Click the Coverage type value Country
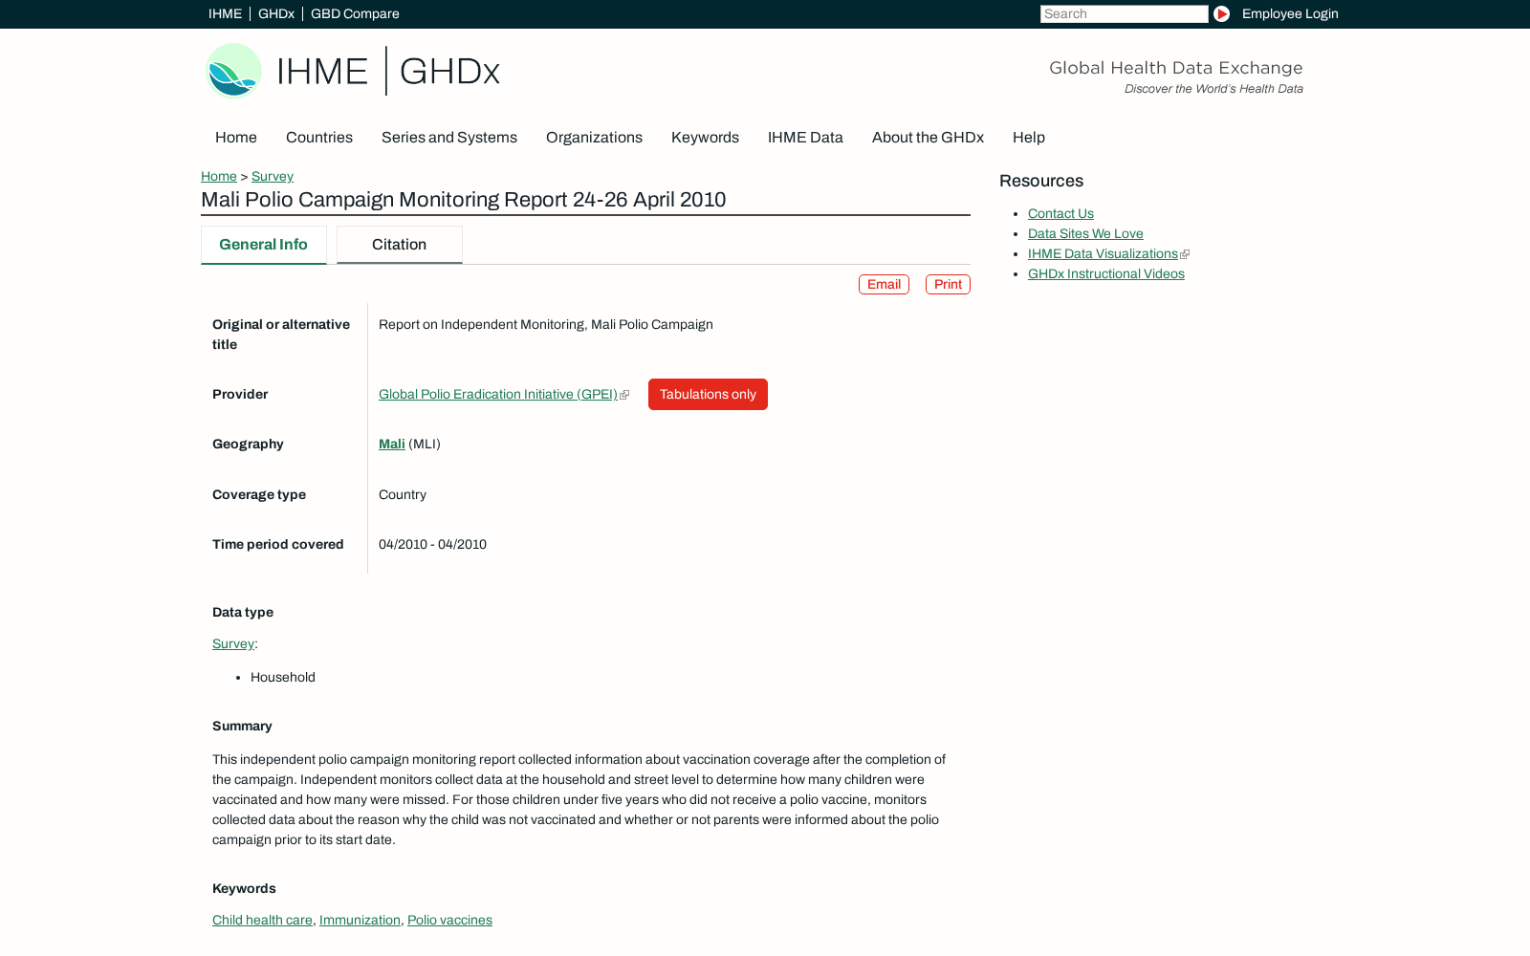The width and height of the screenshot is (1530, 956). coord(403,495)
